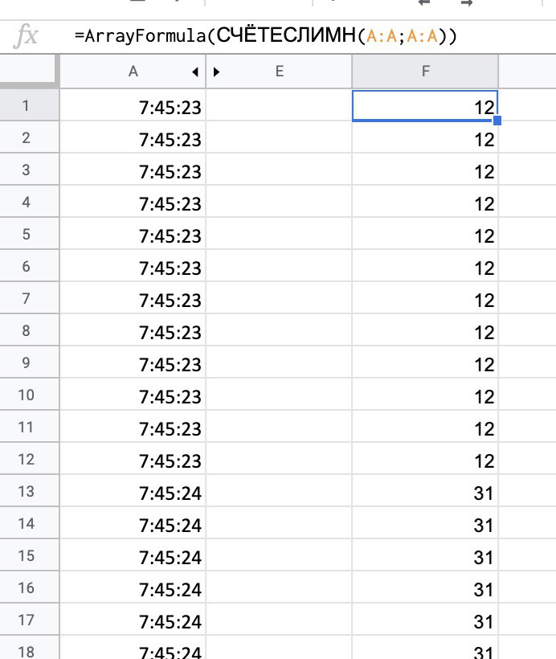Click the left arrow to unhide columns
Screen dimensions: 556x659
(195, 72)
